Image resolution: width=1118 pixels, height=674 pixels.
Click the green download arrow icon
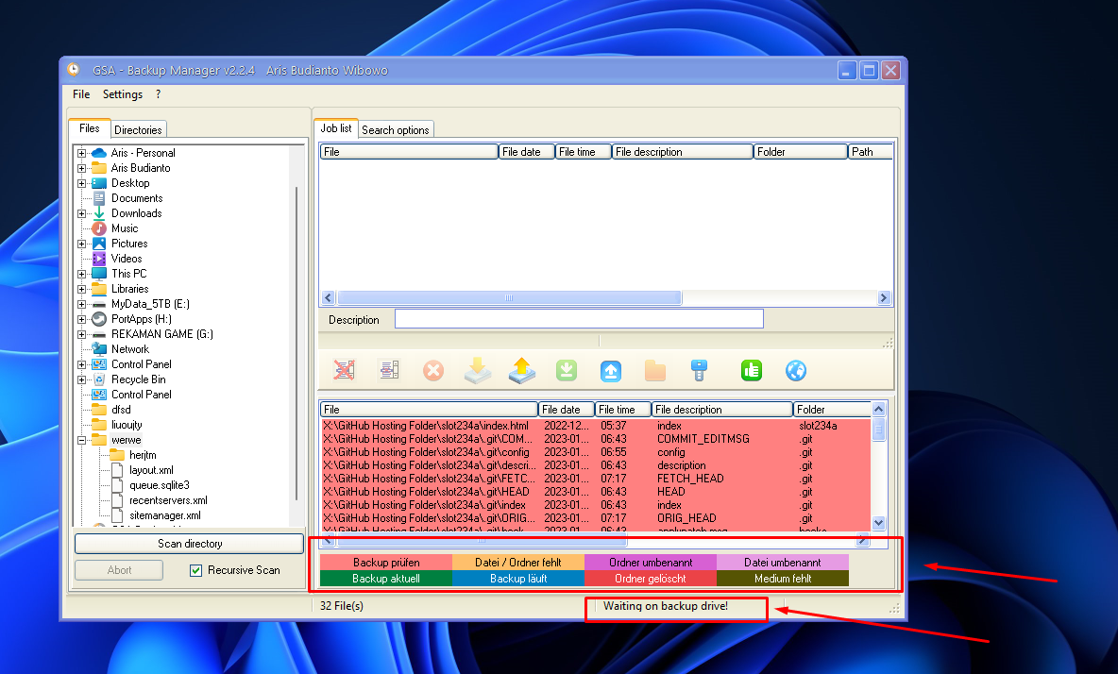567,370
